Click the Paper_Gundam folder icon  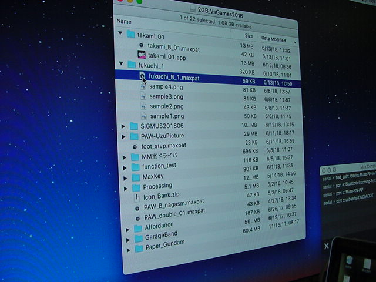(x=139, y=249)
